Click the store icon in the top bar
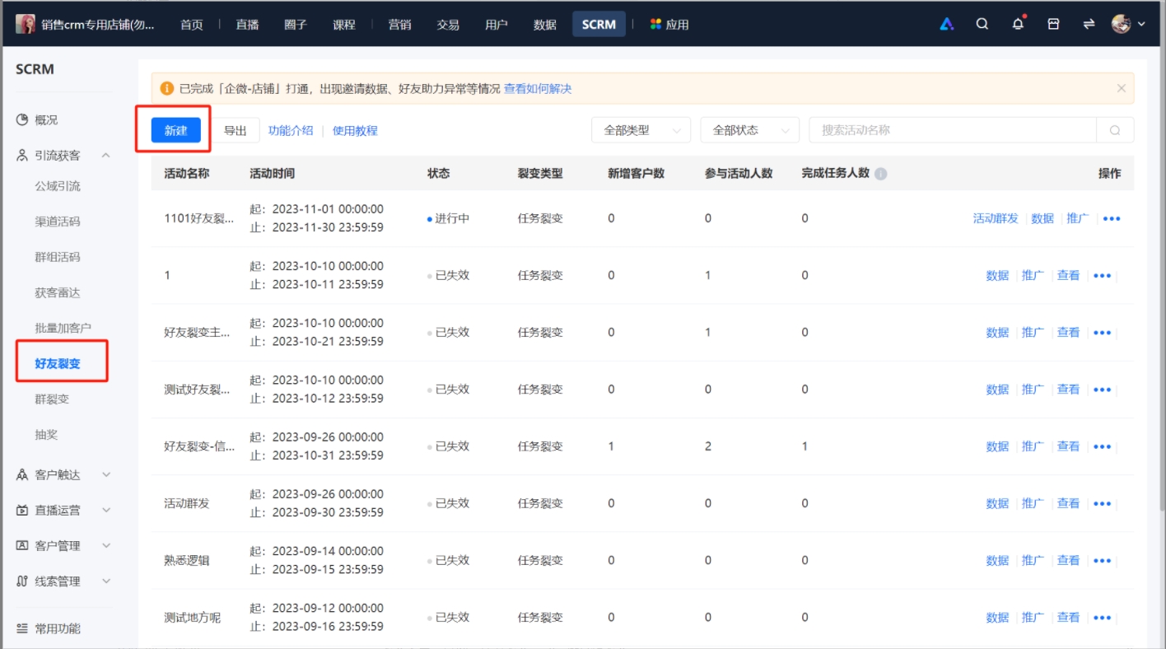Screen dimensions: 1166x649 pos(1052,24)
